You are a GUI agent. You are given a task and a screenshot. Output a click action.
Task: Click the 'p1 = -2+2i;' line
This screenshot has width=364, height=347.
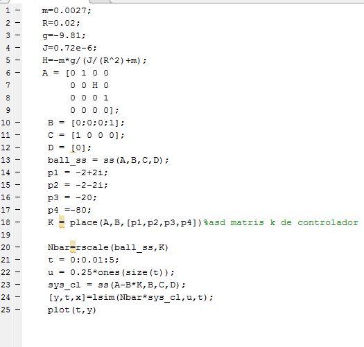click(78, 172)
